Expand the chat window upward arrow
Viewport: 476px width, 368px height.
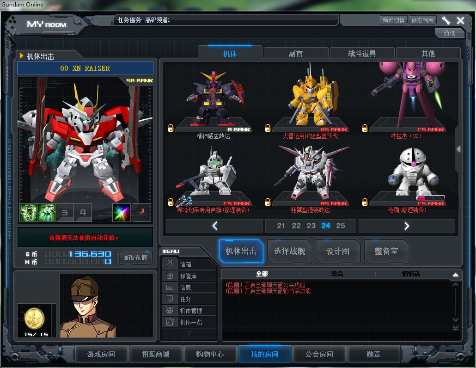(455, 275)
